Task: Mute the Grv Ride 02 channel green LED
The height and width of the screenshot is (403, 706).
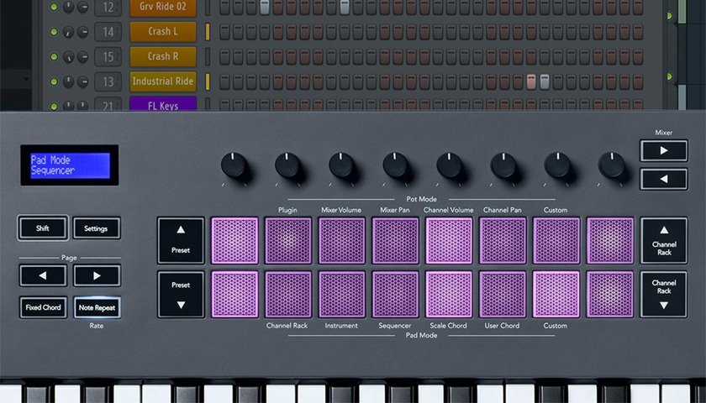Action: pyautogui.click(x=54, y=7)
